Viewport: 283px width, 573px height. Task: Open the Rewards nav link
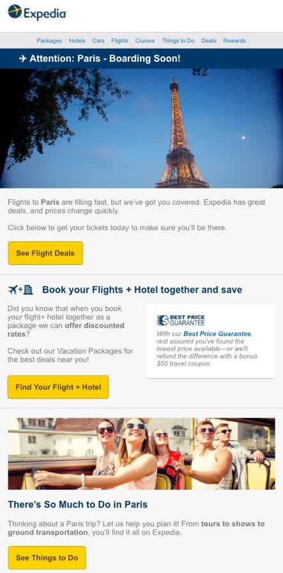tap(234, 40)
